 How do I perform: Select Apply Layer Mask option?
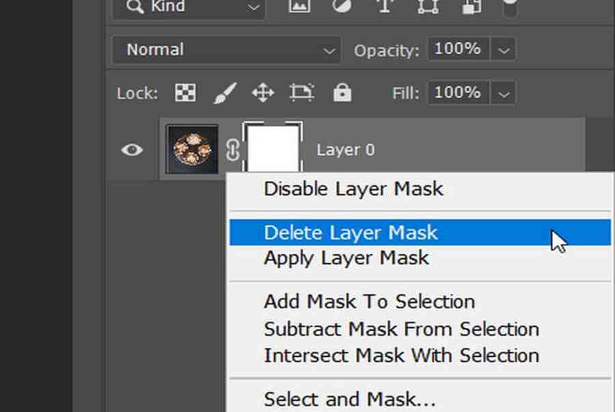coord(346,258)
